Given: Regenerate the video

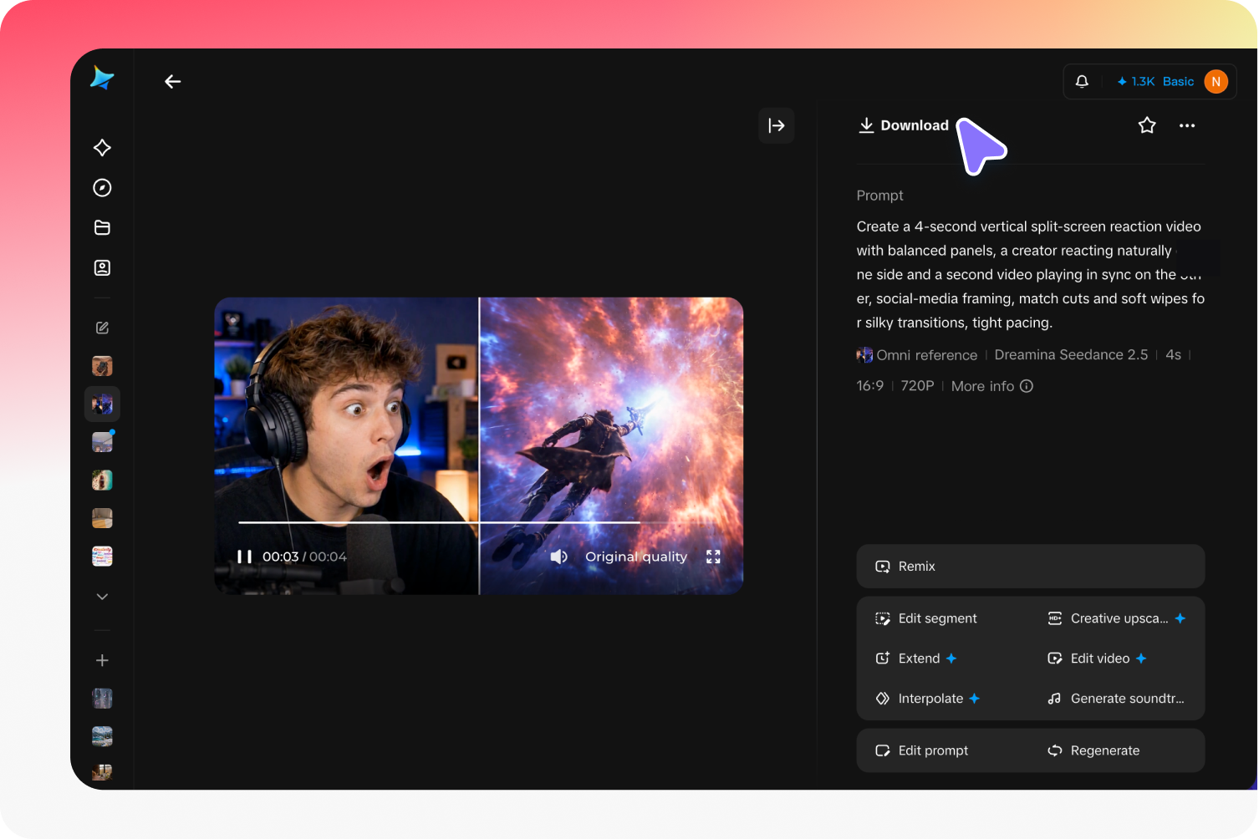Looking at the screenshot, I should pyautogui.click(x=1093, y=750).
